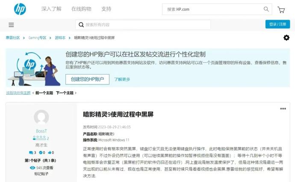Click 创建您的HP账户 button
This screenshot has height=182, width=295.
(87, 79)
